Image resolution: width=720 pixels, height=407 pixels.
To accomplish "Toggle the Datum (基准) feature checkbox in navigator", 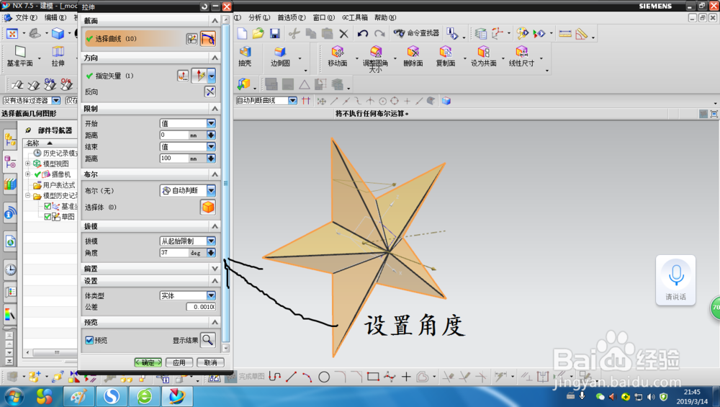I will pos(48,206).
